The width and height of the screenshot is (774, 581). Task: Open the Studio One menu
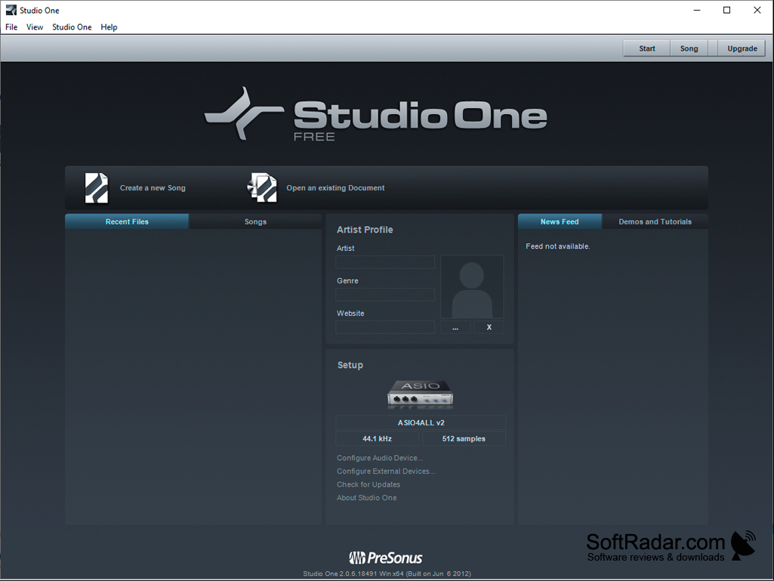72,27
